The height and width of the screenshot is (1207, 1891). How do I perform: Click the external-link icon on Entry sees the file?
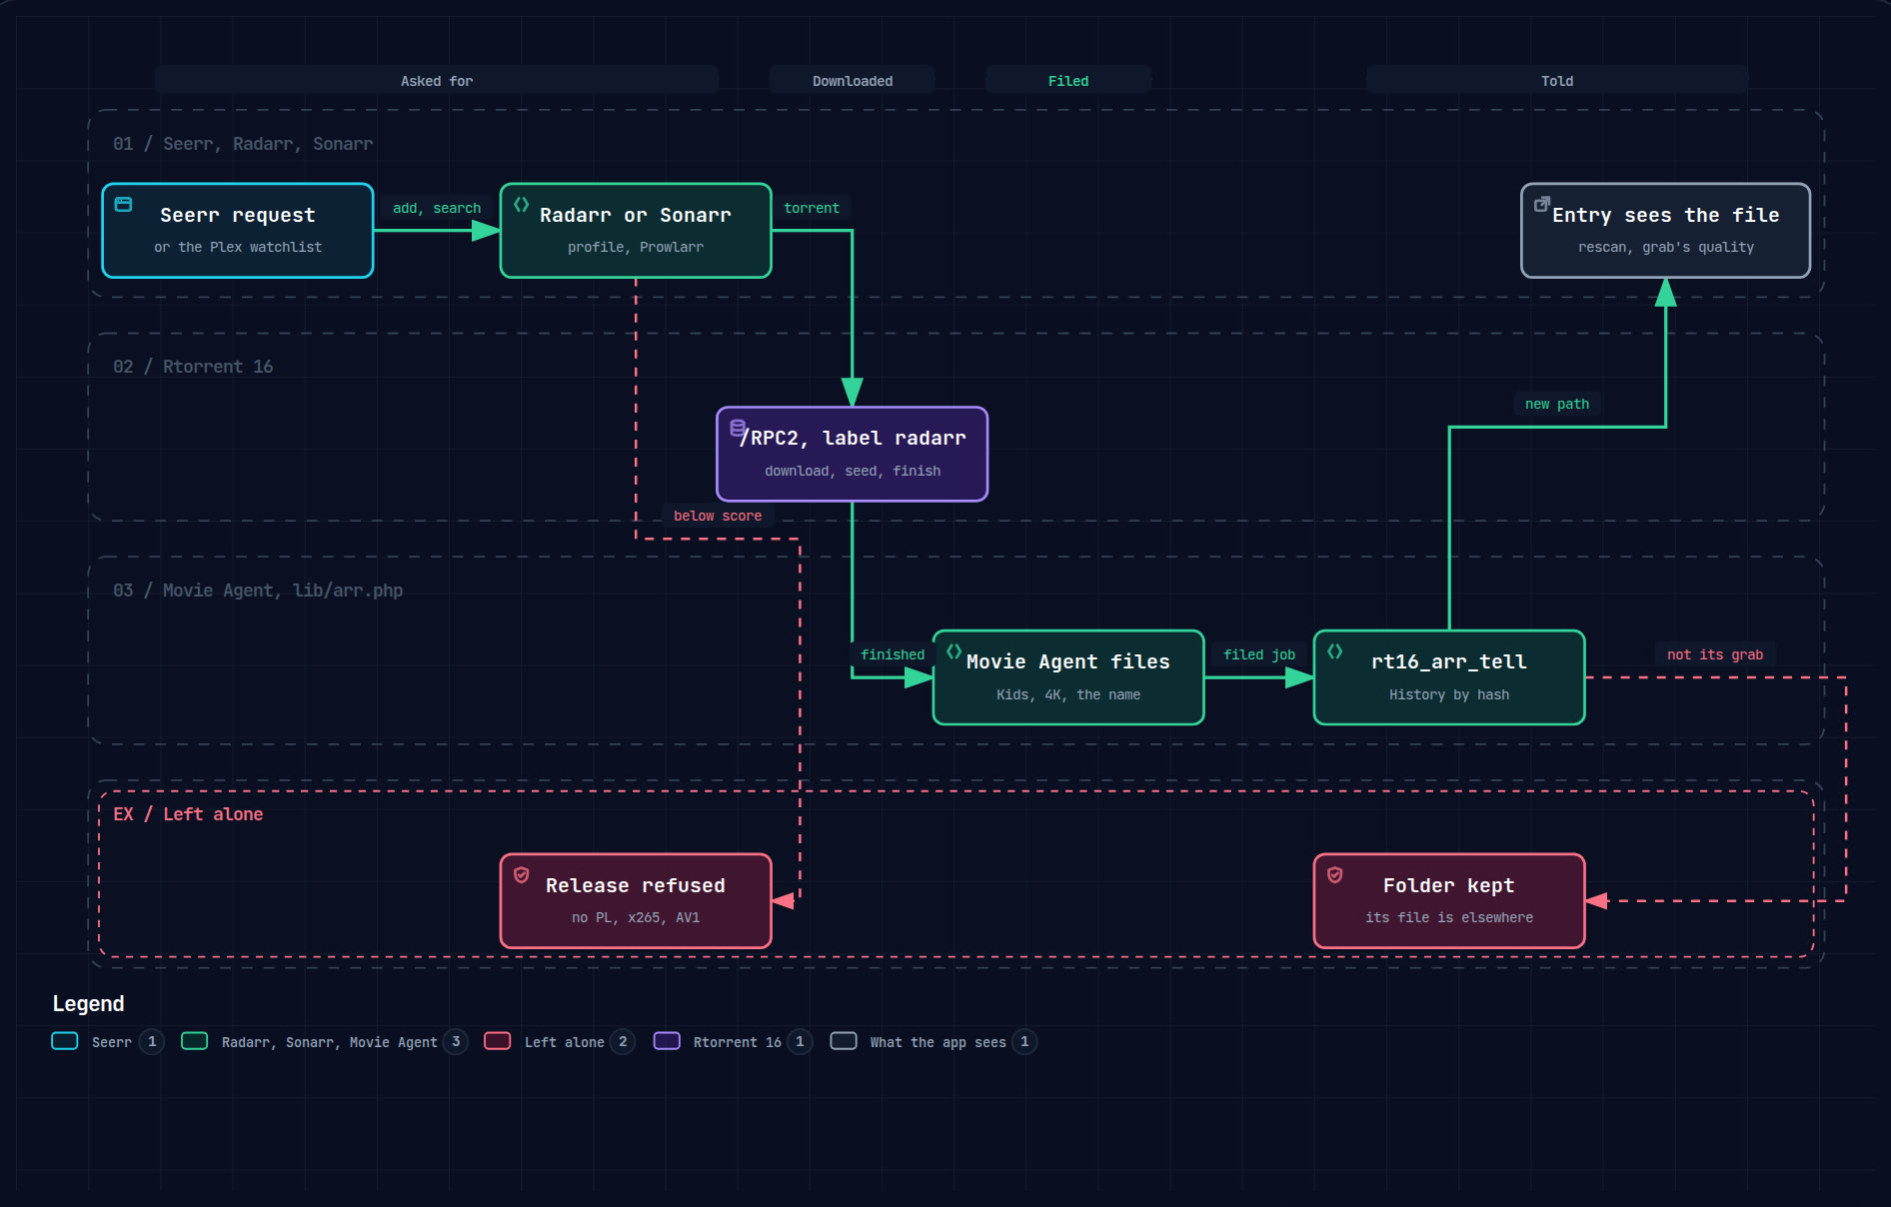click(1542, 204)
